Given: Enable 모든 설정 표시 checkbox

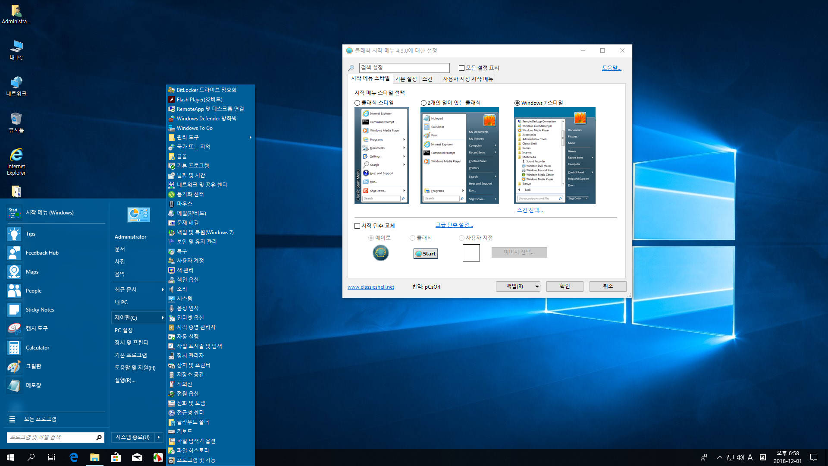Looking at the screenshot, I should point(461,68).
